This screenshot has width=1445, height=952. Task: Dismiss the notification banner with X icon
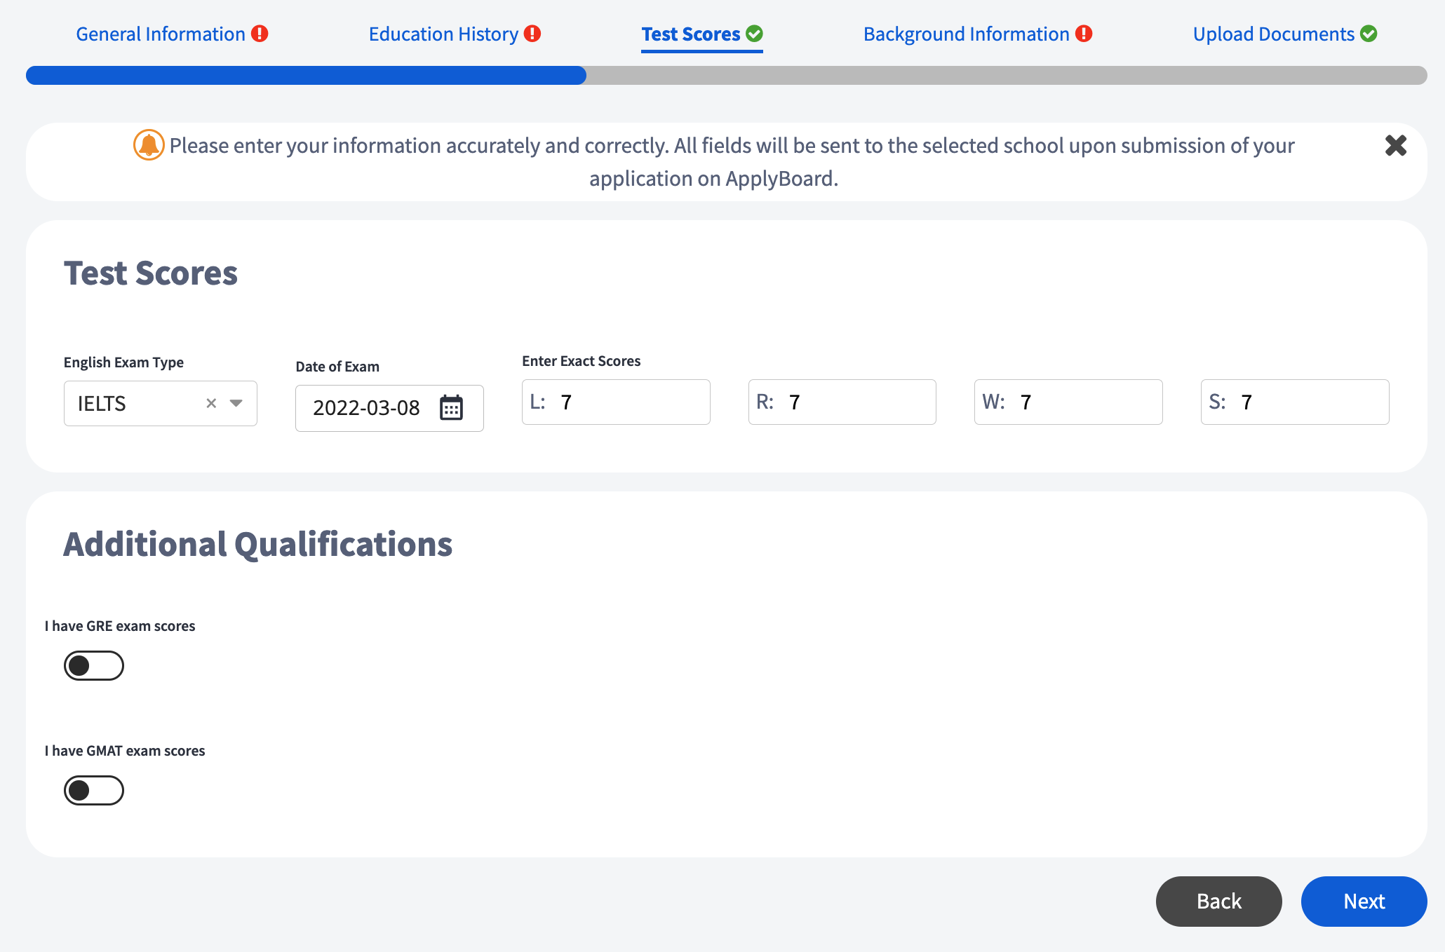click(x=1395, y=145)
